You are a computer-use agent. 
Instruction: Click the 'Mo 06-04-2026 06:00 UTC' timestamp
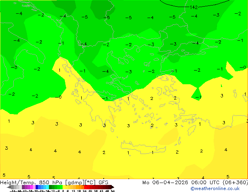pos(181,183)
